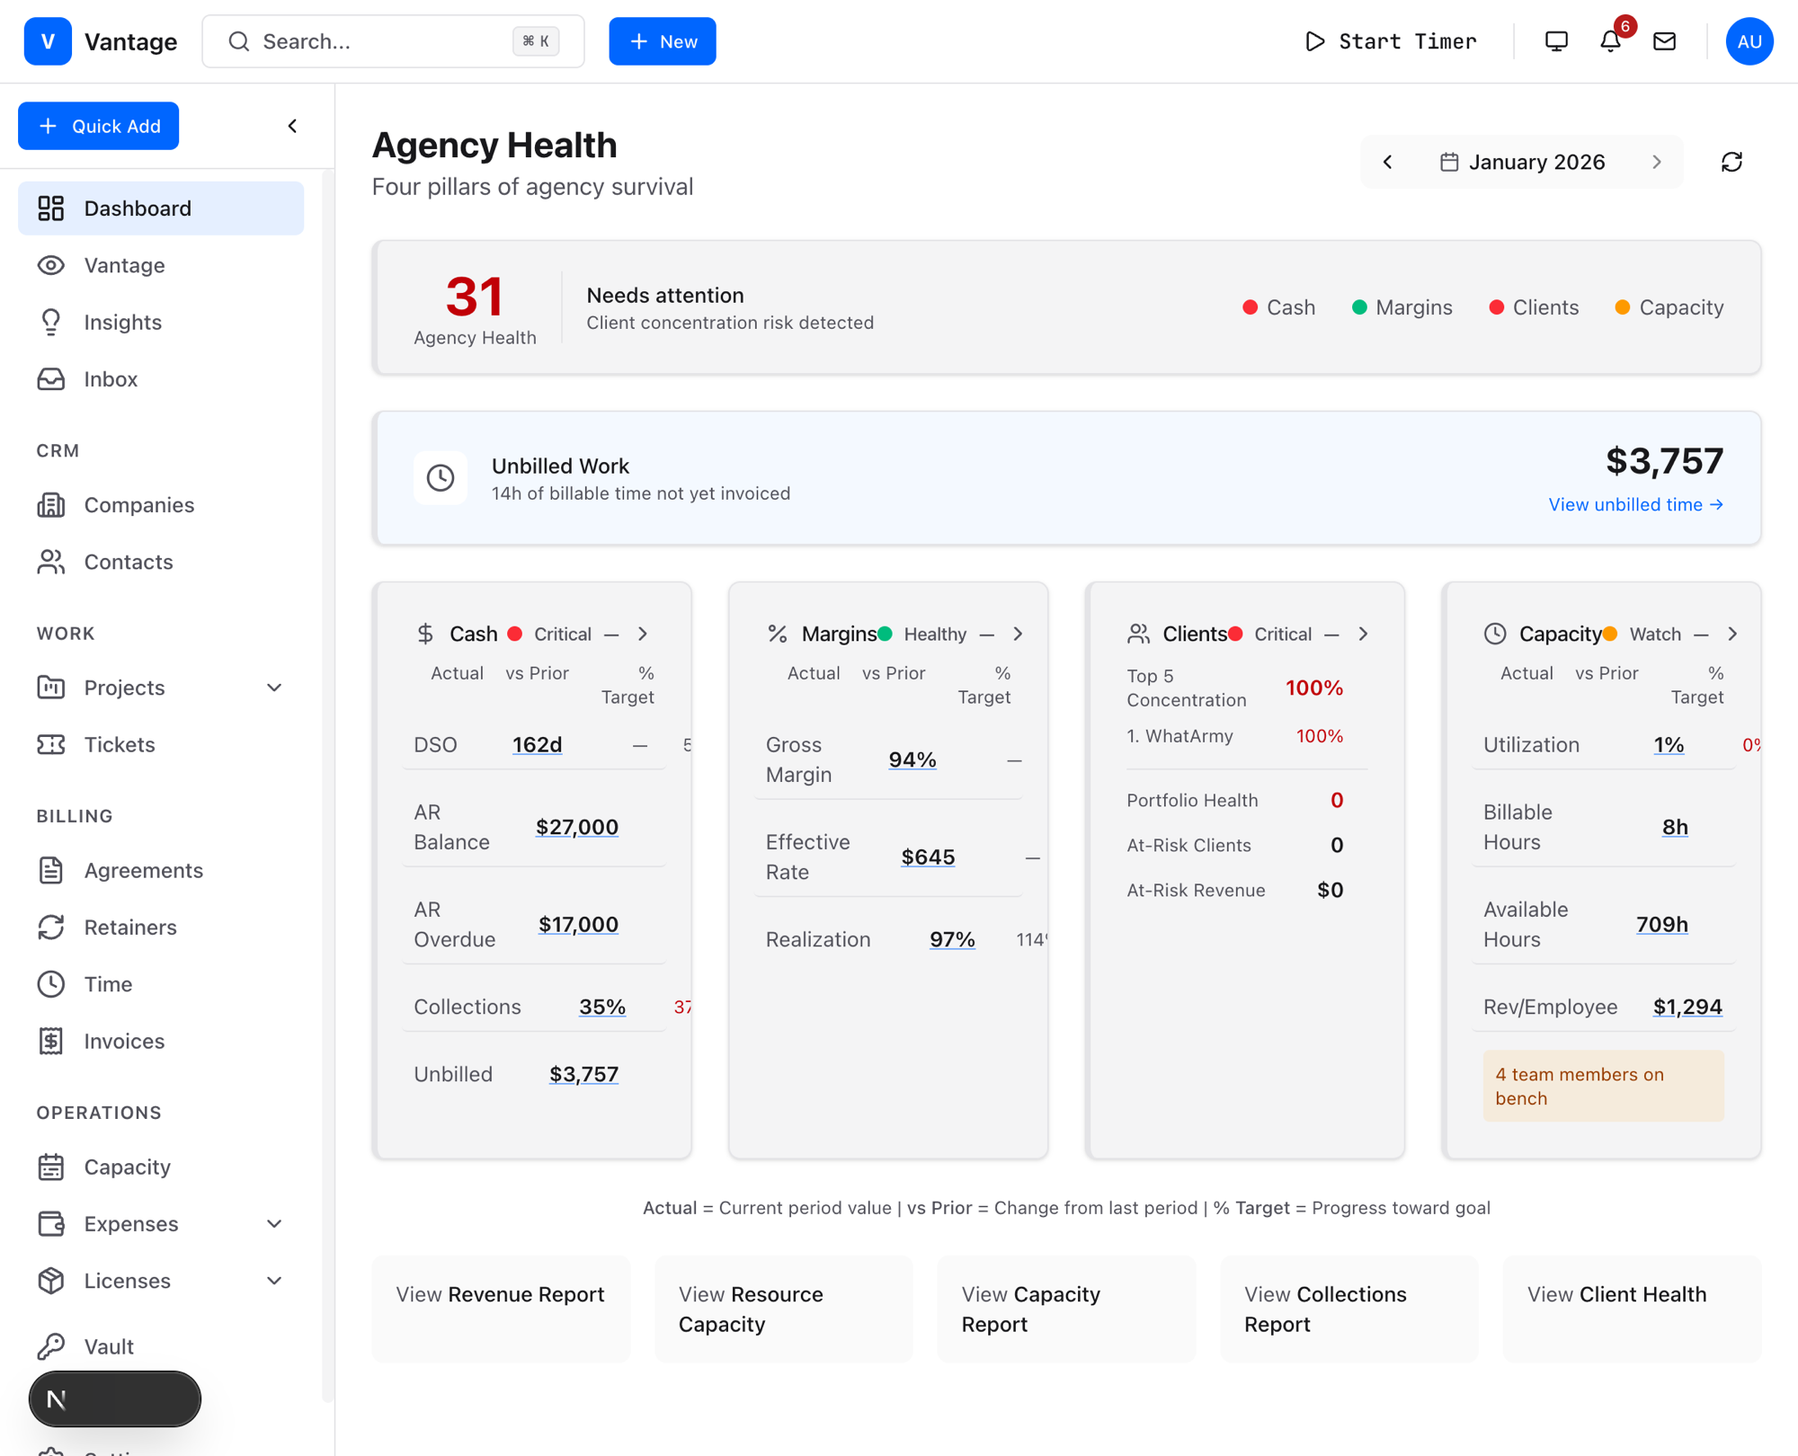The image size is (1798, 1456).
Task: Expand the Projects submenu
Action: click(274, 688)
